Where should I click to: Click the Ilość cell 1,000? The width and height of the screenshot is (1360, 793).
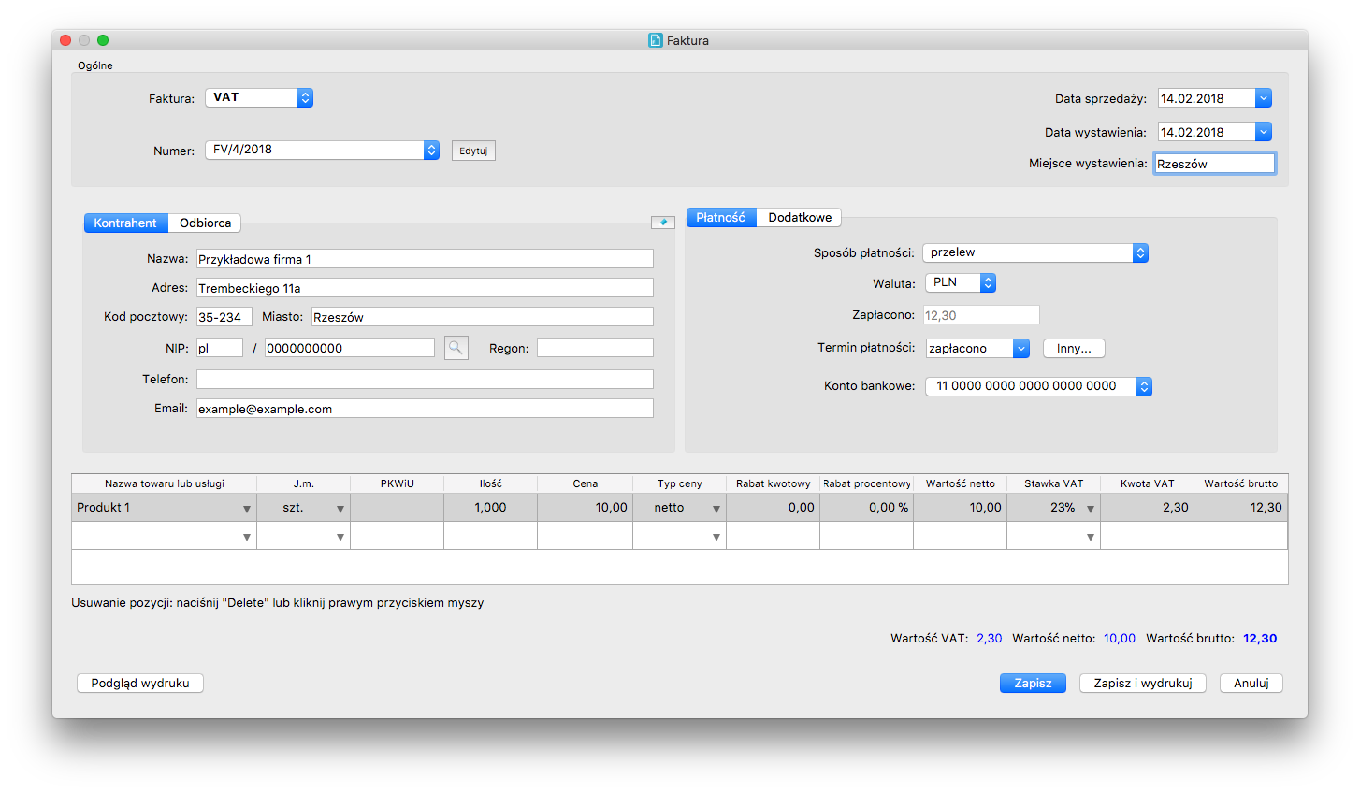[491, 507]
